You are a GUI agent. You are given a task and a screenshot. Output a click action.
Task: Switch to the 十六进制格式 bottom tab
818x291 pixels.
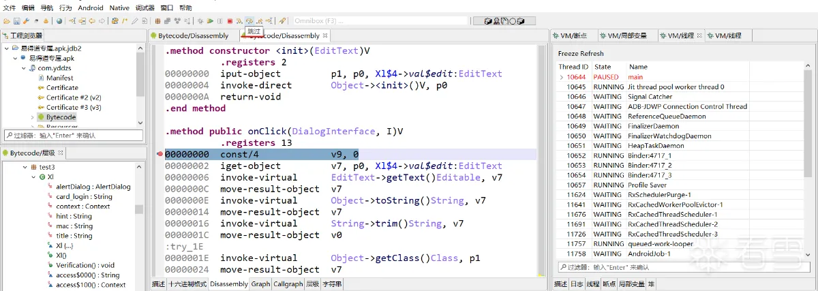tap(188, 284)
